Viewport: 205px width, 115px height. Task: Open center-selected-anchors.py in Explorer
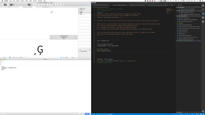click(185, 21)
